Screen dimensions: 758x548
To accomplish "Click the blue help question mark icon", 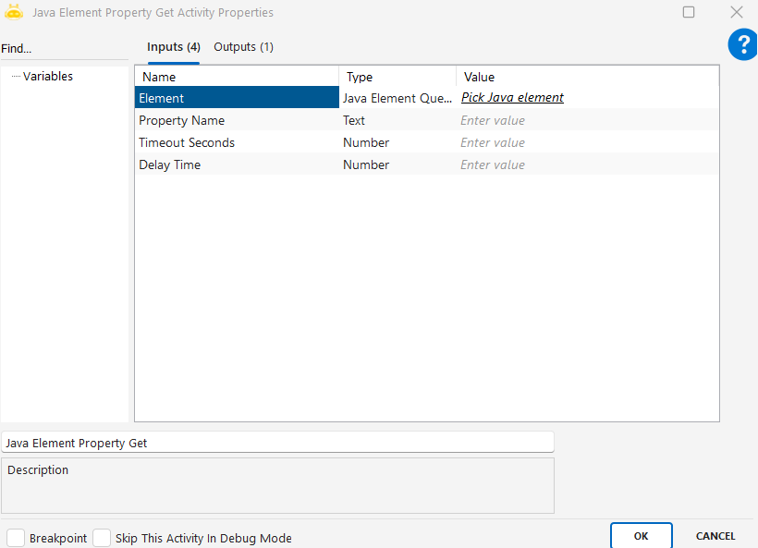I will click(742, 44).
